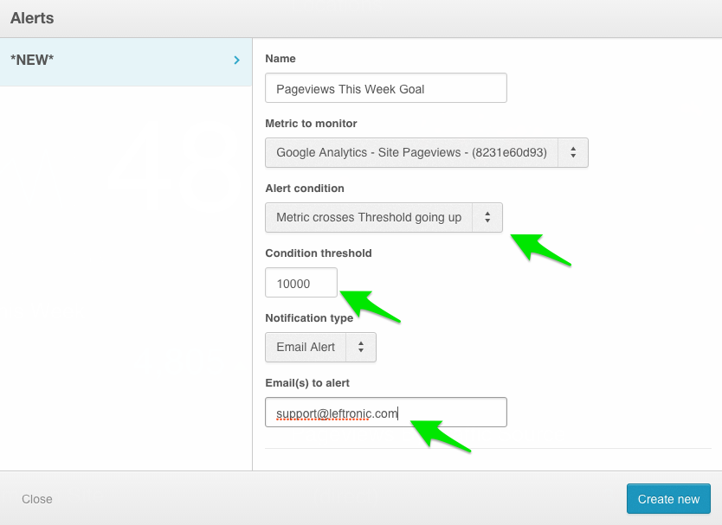Click the 'Alert condition' label
This screenshot has width=722, height=525.
305,189
